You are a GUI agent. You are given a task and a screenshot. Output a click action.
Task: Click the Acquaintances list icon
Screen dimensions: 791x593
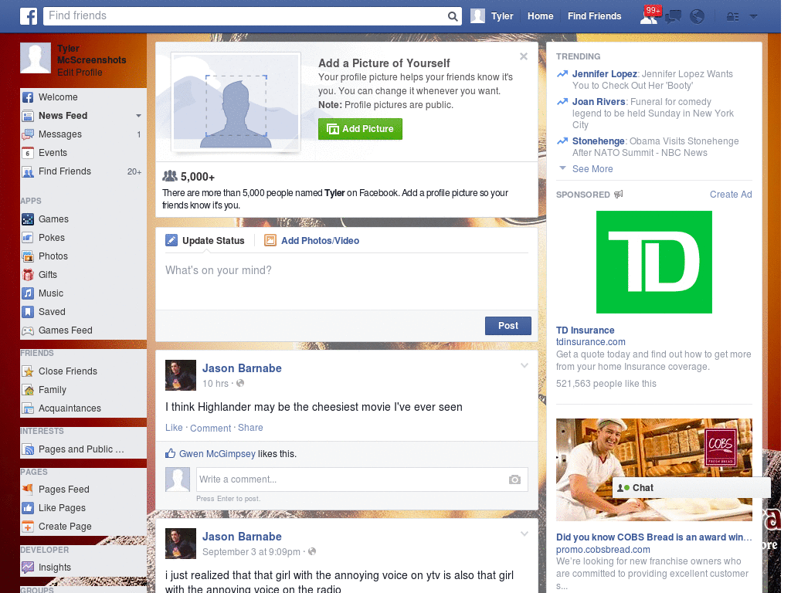tap(28, 408)
